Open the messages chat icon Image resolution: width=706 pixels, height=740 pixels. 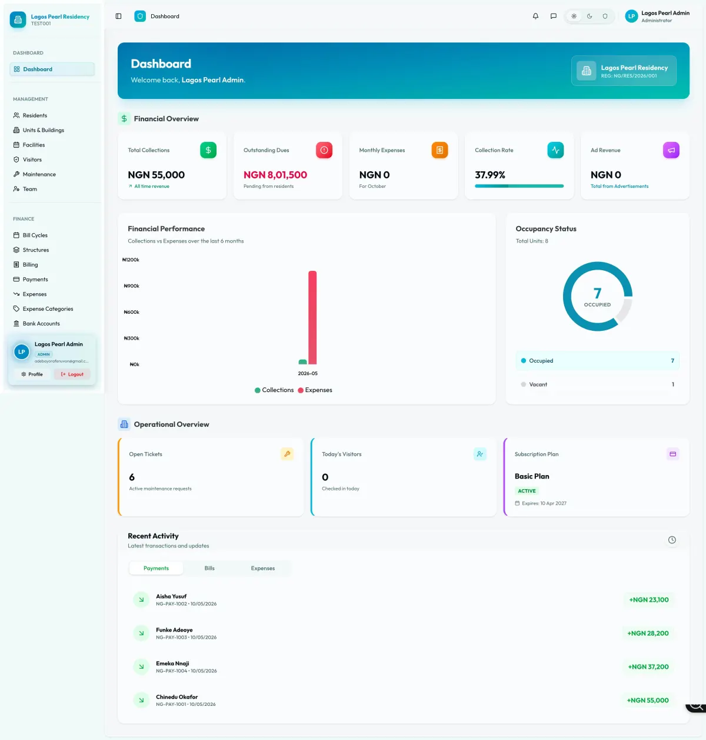tap(553, 16)
